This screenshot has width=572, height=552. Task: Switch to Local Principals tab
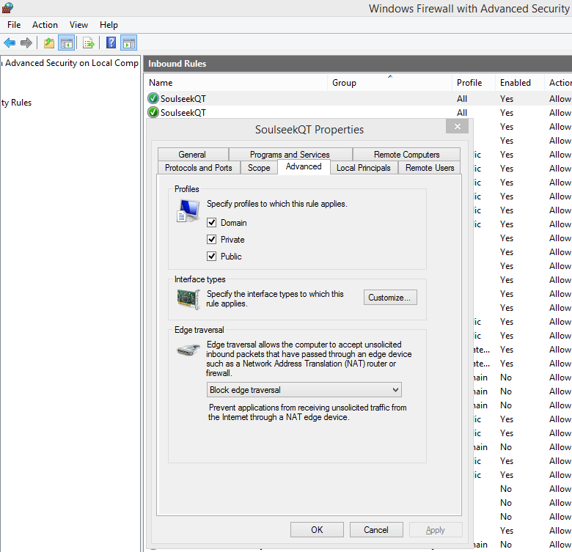363,168
